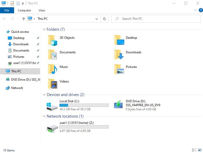Select Network in the navigation pane

pos(17,88)
